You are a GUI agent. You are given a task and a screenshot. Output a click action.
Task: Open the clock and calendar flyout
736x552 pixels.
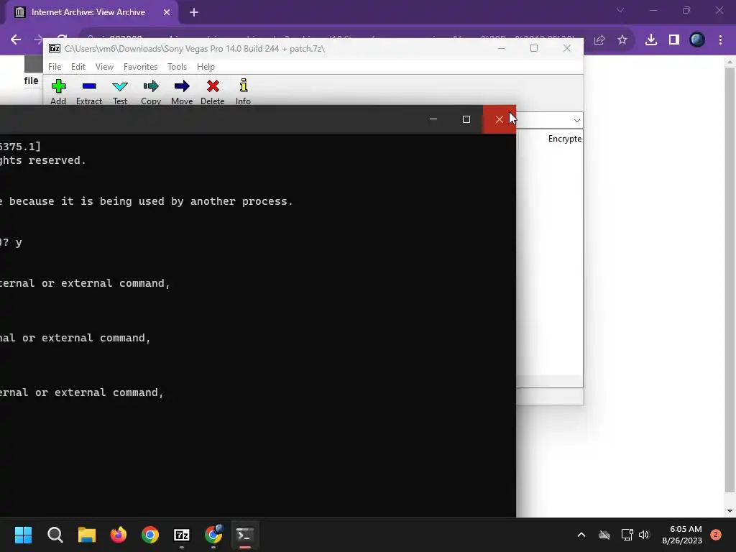click(x=682, y=535)
